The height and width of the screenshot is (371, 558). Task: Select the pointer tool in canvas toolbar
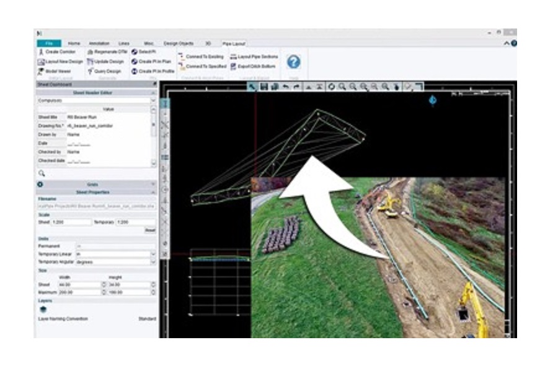pyautogui.click(x=253, y=87)
